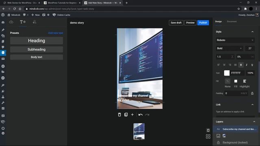
Task: Open Stories menu in admin sidebar
Action: coord(3,53)
